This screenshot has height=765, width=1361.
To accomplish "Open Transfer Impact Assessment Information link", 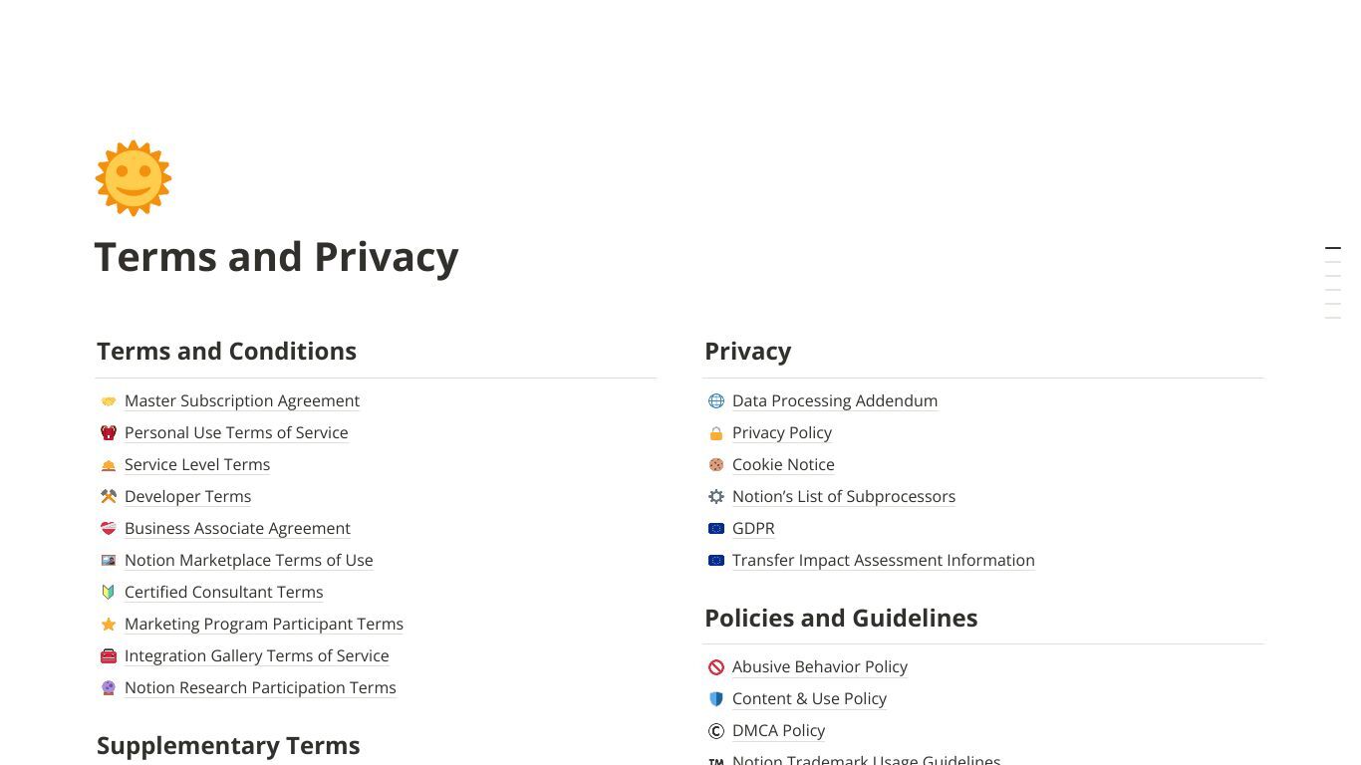I will 884,560.
